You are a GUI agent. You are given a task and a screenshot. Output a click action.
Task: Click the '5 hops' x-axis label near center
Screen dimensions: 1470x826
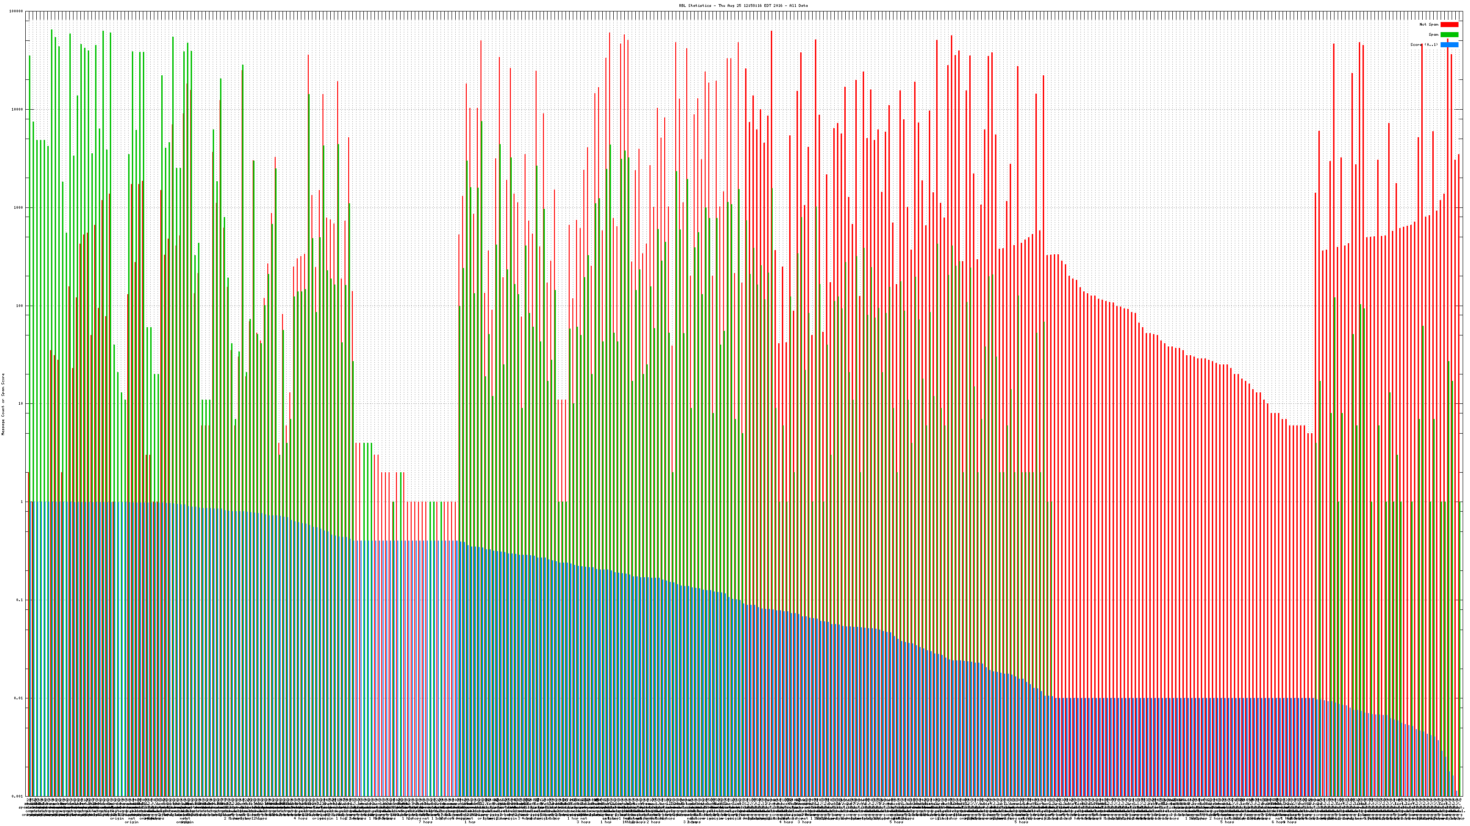896,822
